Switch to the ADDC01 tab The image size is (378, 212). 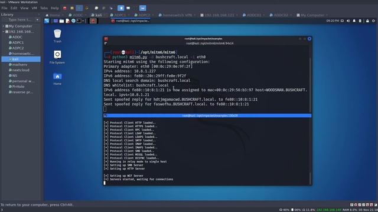pos(253,15)
